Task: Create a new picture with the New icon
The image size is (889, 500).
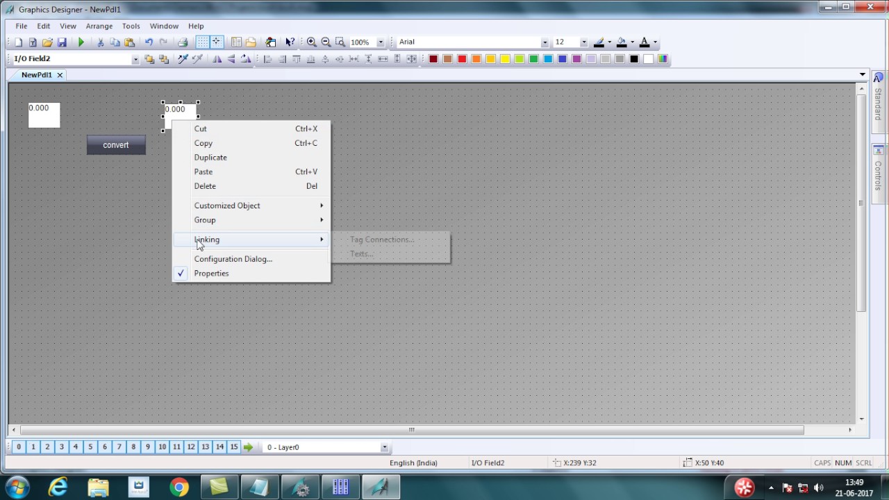Action: pos(19,42)
